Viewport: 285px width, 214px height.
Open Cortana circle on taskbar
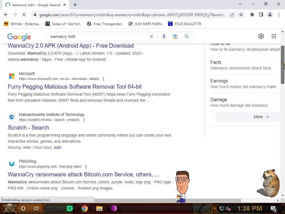(x=23, y=208)
